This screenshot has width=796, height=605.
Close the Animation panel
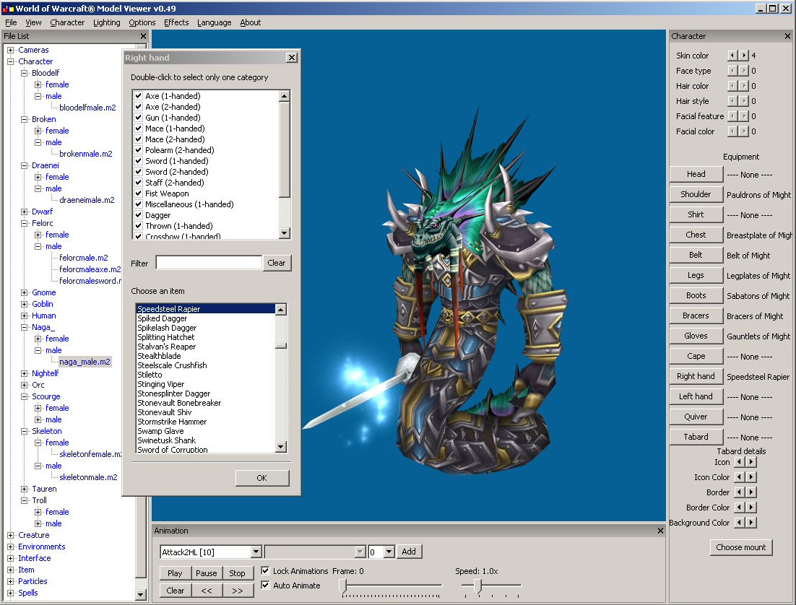pyautogui.click(x=660, y=531)
